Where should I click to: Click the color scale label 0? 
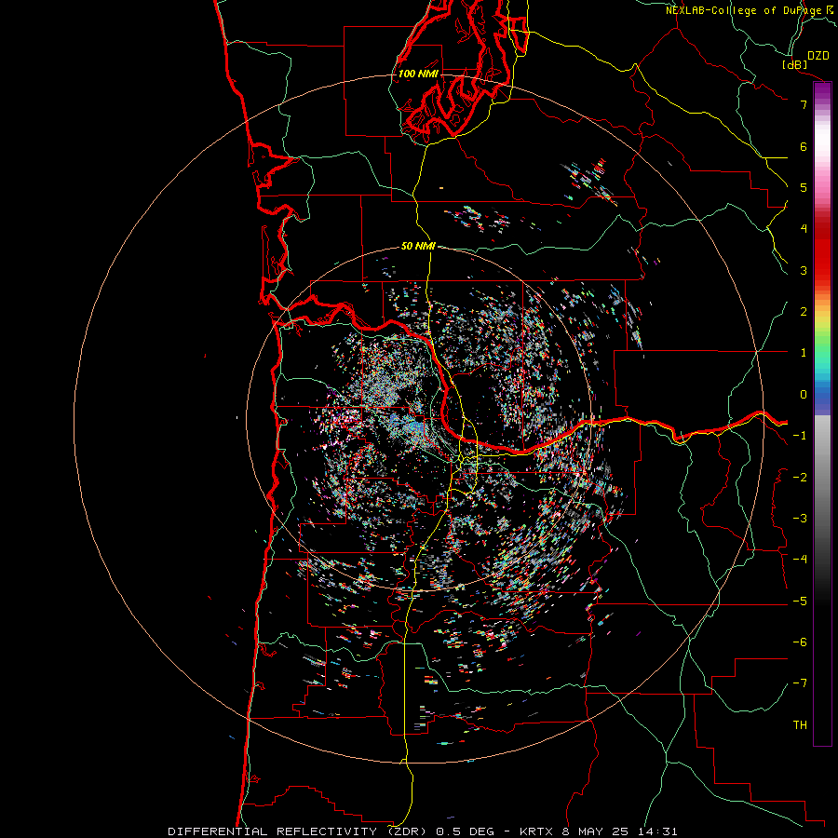coord(804,395)
